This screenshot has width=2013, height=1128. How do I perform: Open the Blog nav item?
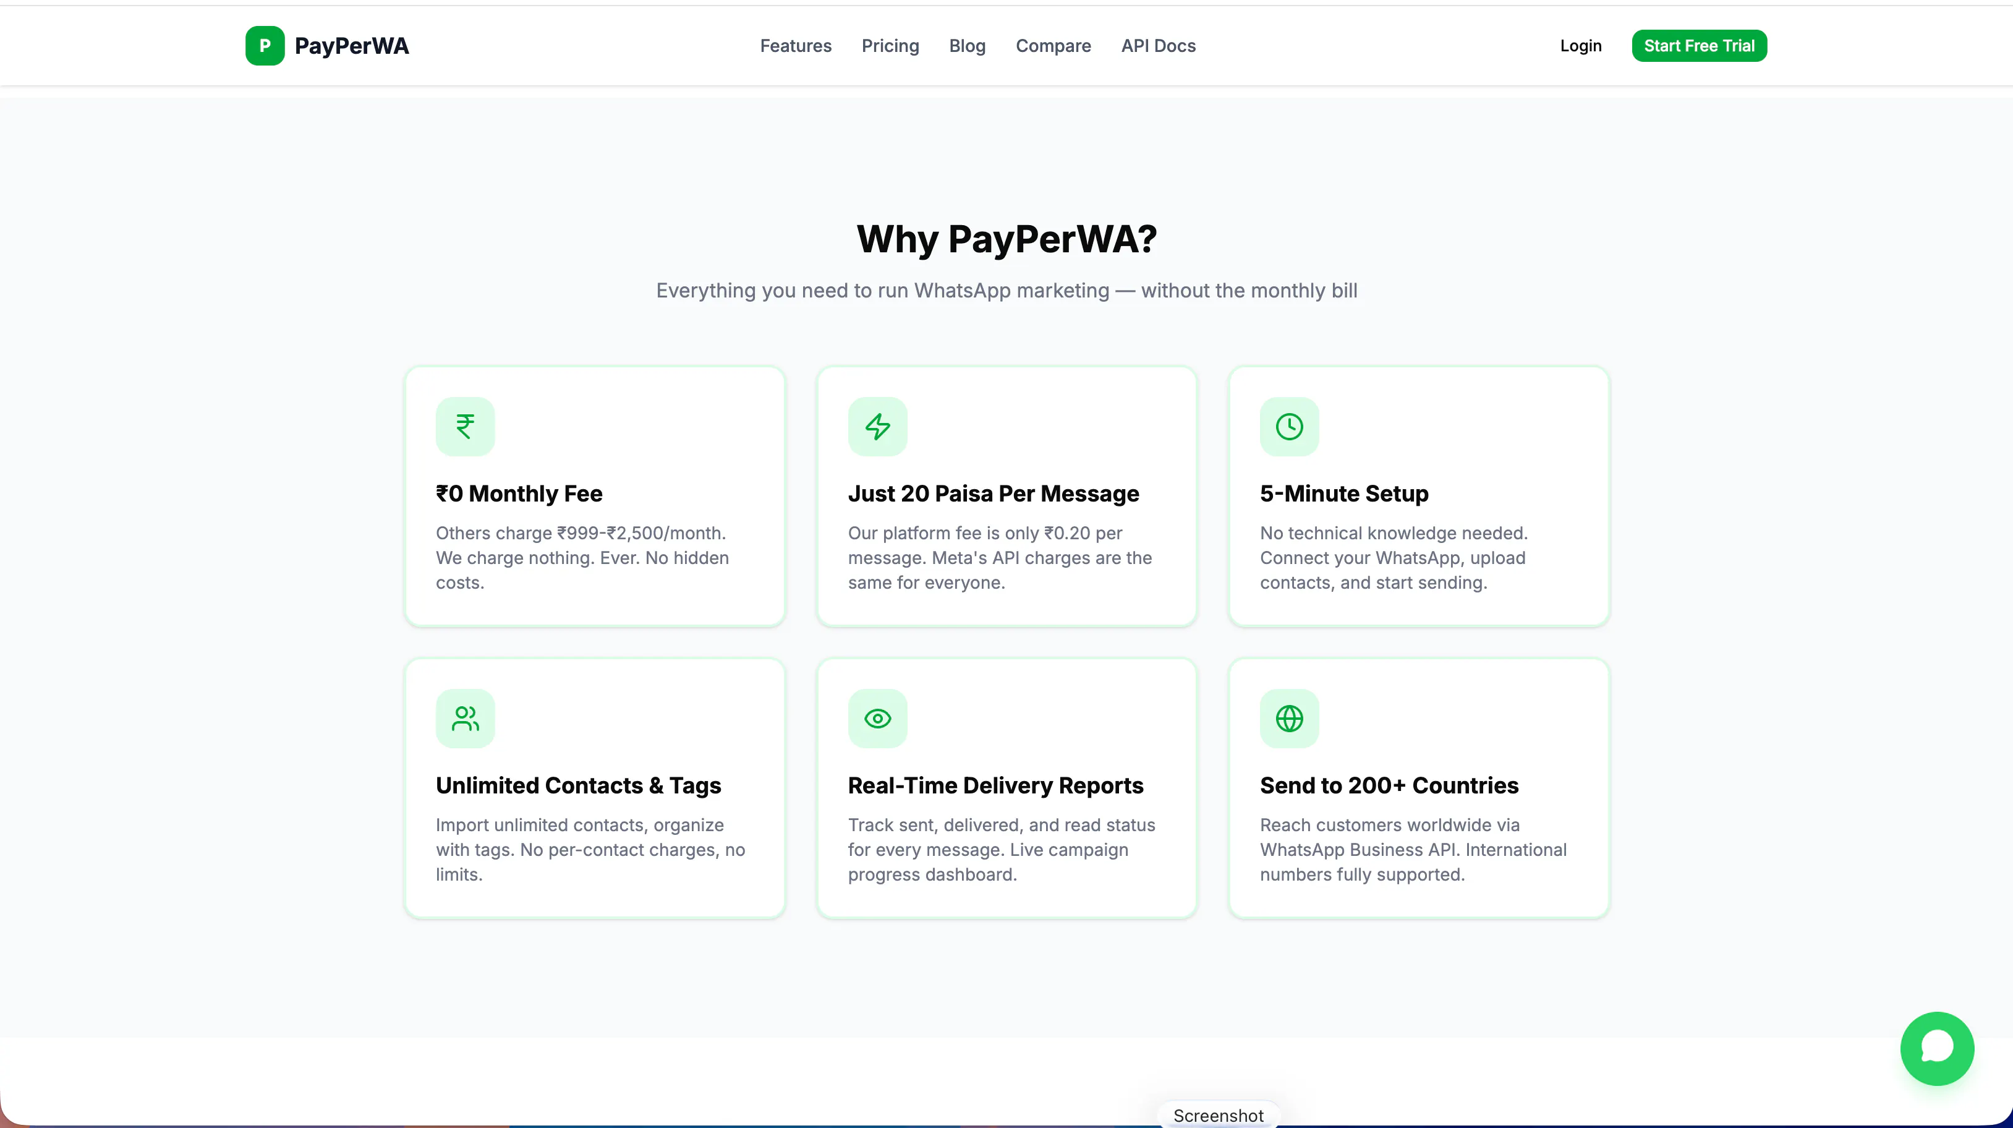(968, 46)
